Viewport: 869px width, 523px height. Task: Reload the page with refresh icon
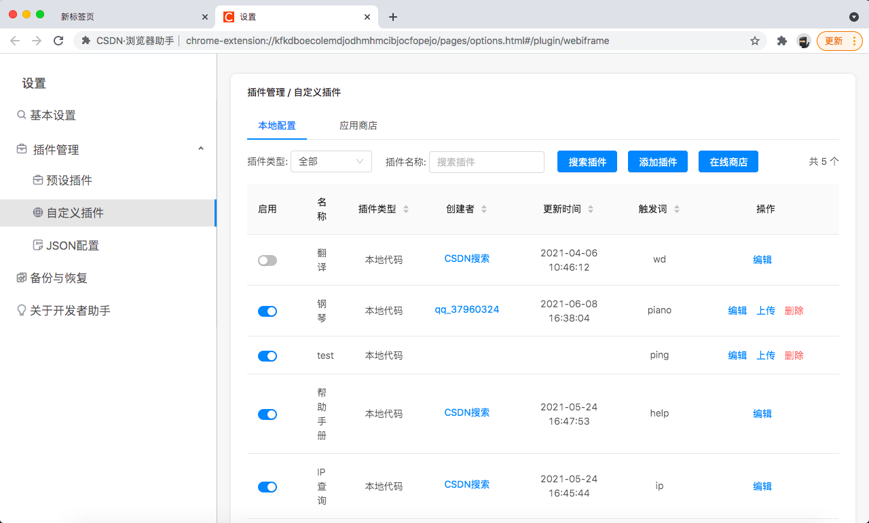point(58,41)
